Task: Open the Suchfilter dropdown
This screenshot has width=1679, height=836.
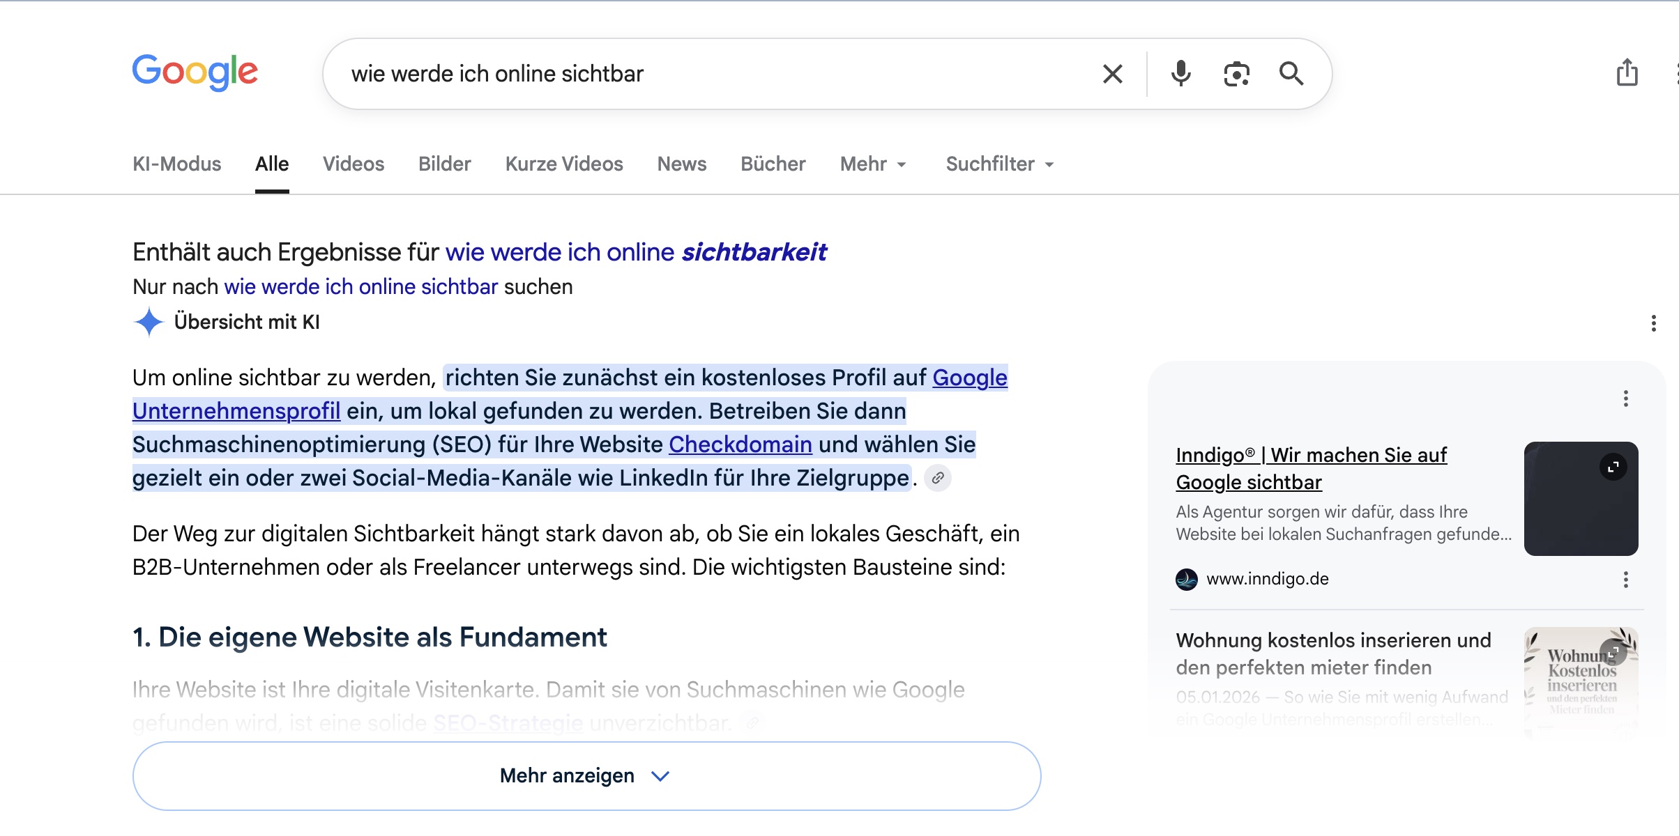Action: coord(1000,164)
